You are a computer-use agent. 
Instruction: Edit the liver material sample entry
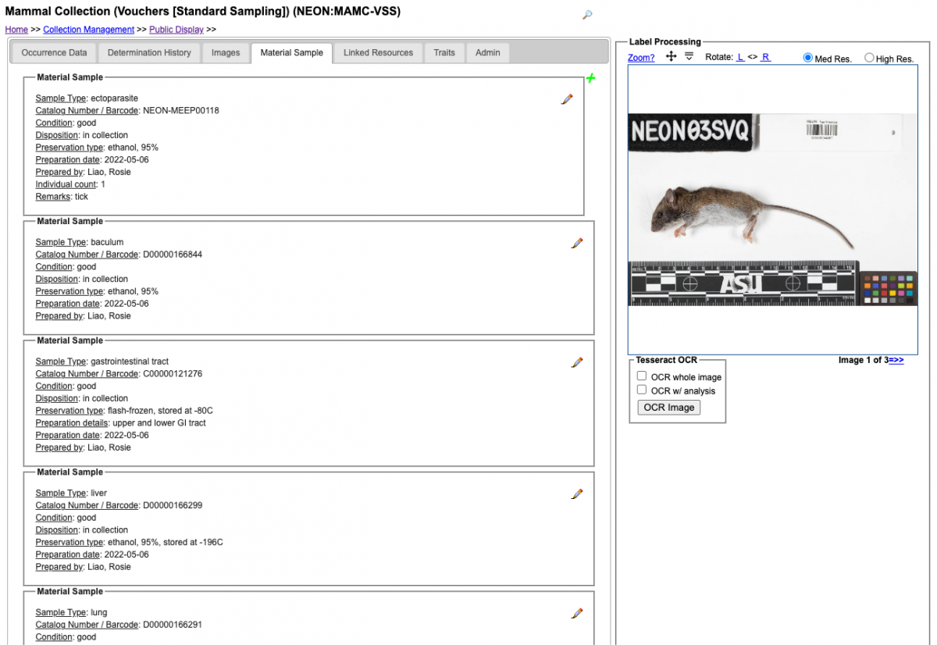tap(576, 494)
